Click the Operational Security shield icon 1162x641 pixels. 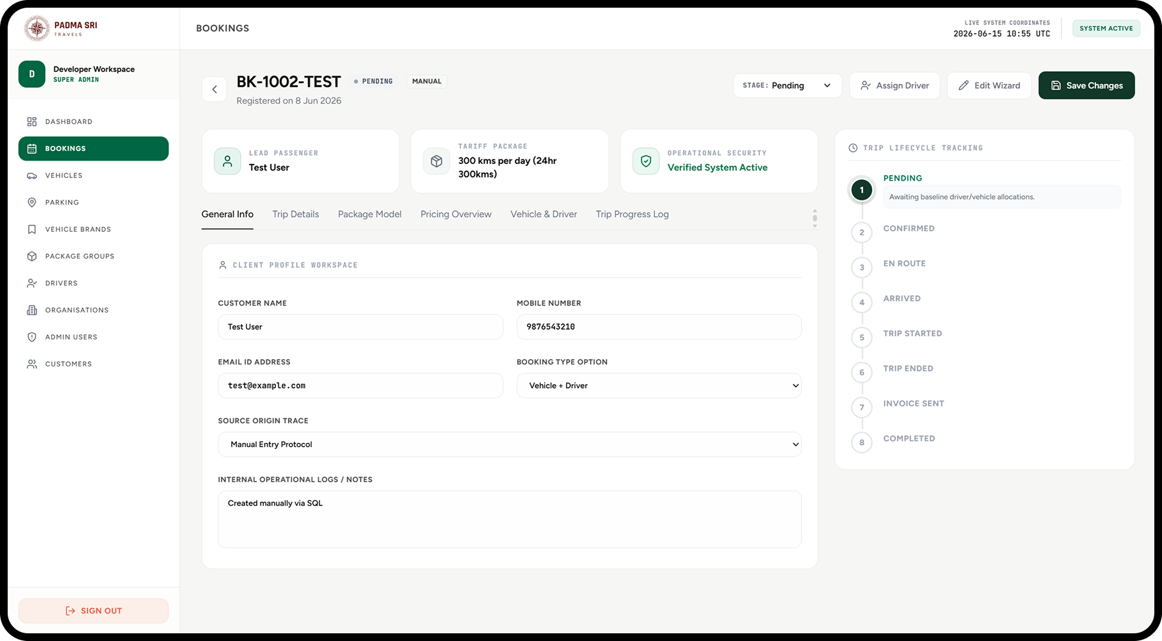pos(646,161)
